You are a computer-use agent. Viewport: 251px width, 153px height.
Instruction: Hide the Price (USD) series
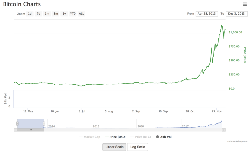115,137
